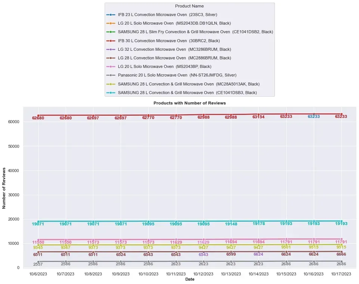Click the 10/9/2023 date tick label
The height and width of the screenshot is (284, 359).
pos(121,274)
